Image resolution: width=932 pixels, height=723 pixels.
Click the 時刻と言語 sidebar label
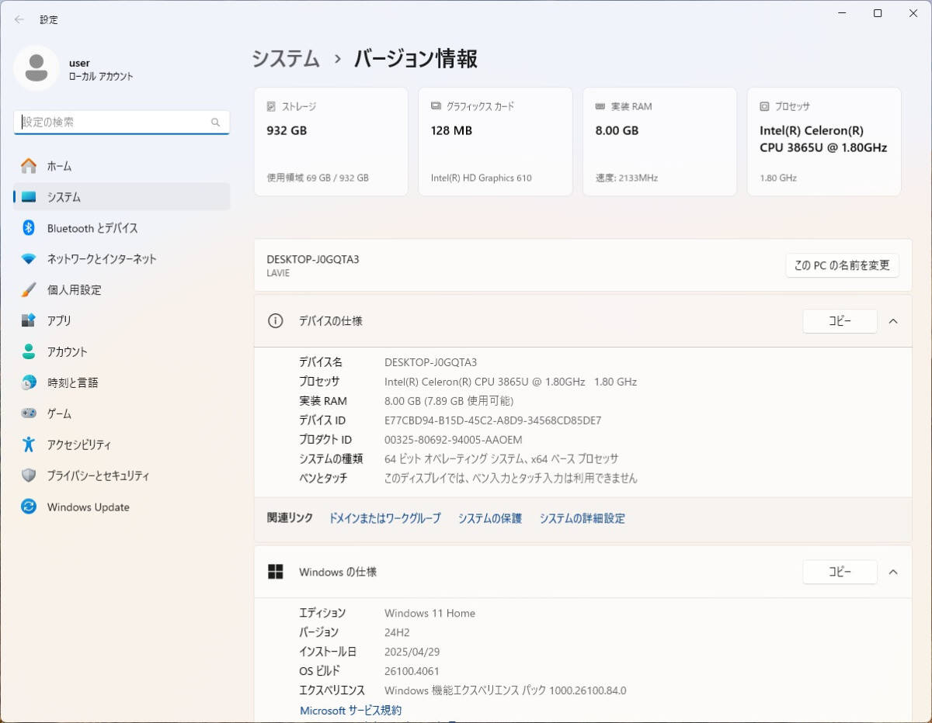tap(72, 382)
